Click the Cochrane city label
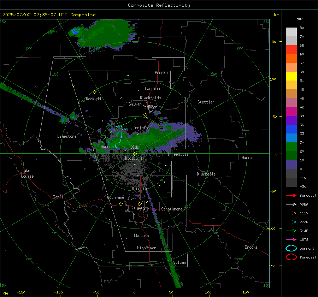The width and height of the screenshot is (318, 297). (116, 197)
